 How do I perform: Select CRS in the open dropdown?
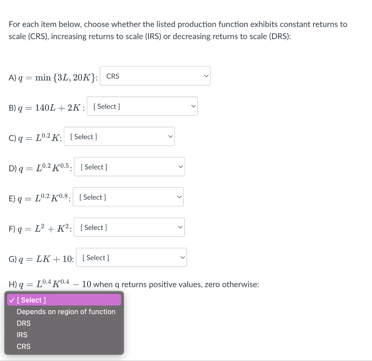coord(24,346)
